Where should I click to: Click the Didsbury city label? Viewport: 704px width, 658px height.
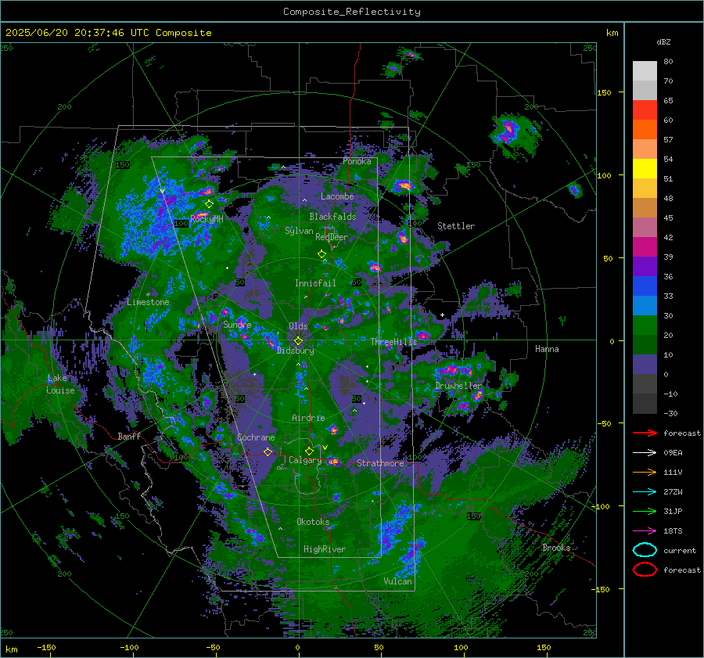click(x=295, y=351)
